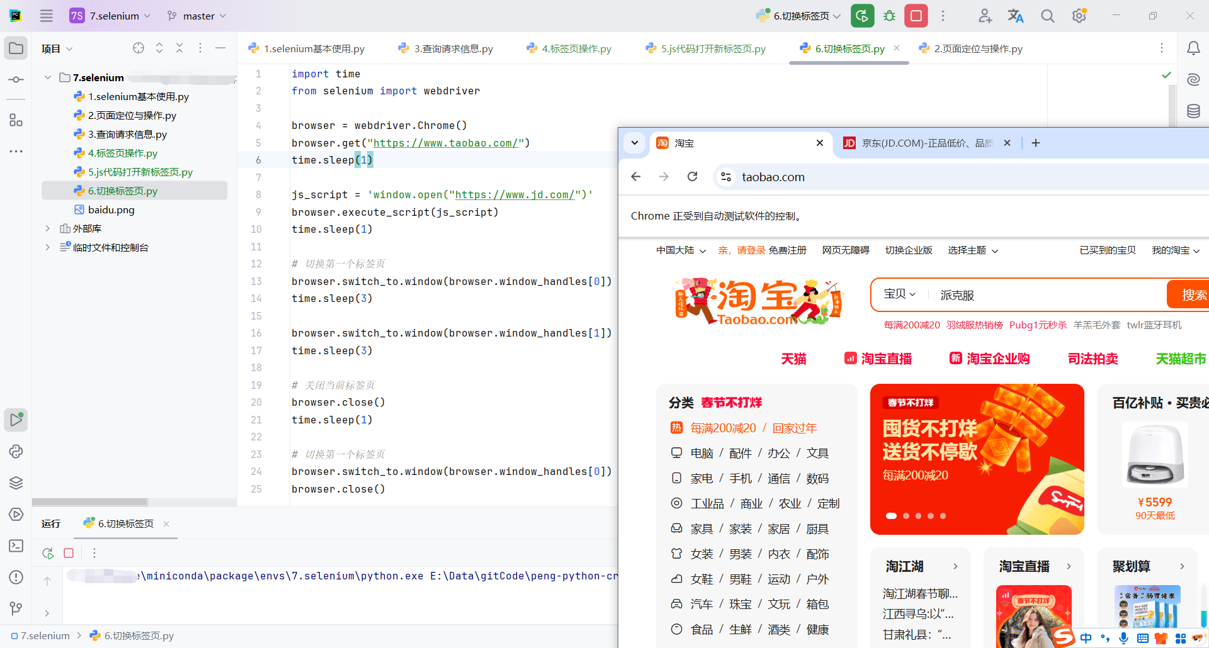Open the Project tool window folder icon
Image resolution: width=1209 pixels, height=648 pixels.
pos(16,48)
